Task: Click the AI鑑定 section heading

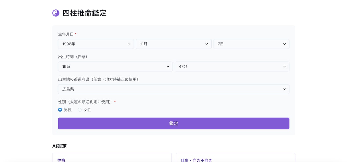Action: [59, 146]
